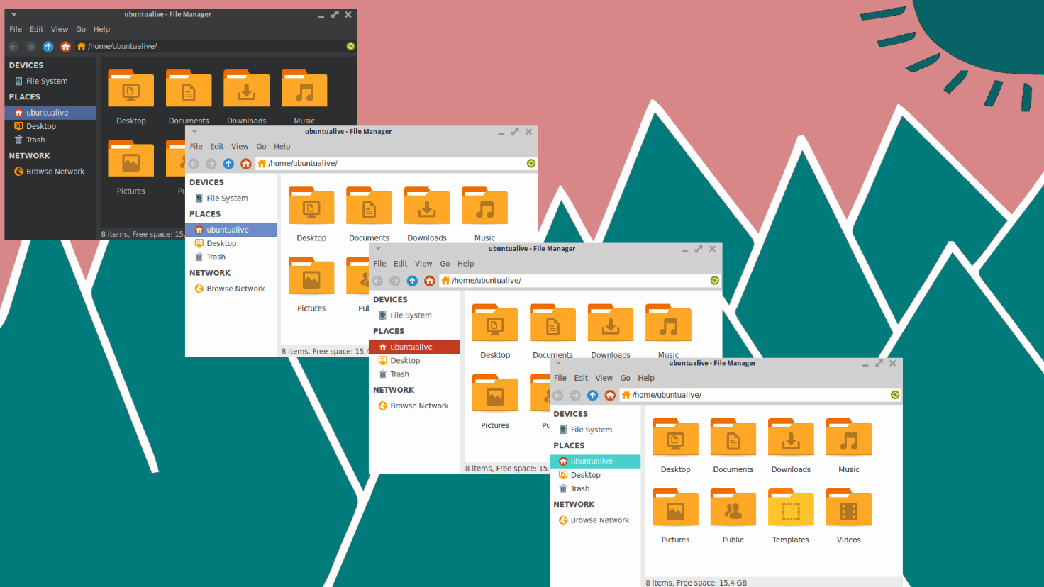The height and width of the screenshot is (587, 1044).
Task: Open Pictures folder in the teal-selection window
Action: 675,508
